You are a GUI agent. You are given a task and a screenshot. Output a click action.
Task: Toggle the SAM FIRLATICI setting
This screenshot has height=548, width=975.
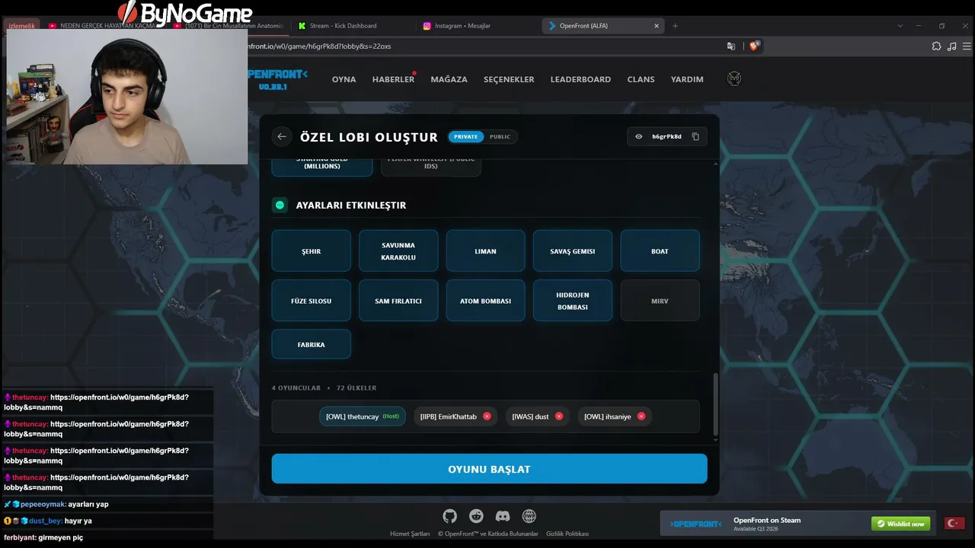pyautogui.click(x=398, y=301)
